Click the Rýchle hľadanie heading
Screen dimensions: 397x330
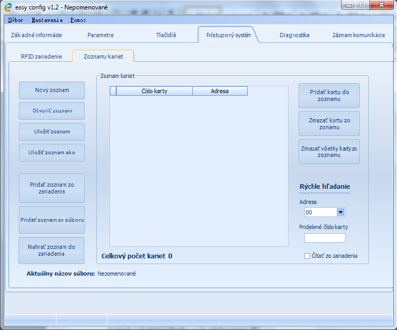[325, 187]
